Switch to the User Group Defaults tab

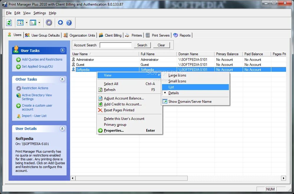tap(42, 35)
